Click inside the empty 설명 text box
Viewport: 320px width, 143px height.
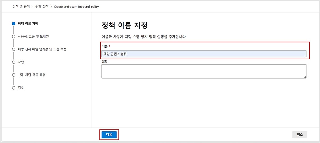coord(204,71)
